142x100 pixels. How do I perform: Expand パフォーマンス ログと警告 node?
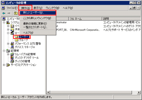(8, 44)
